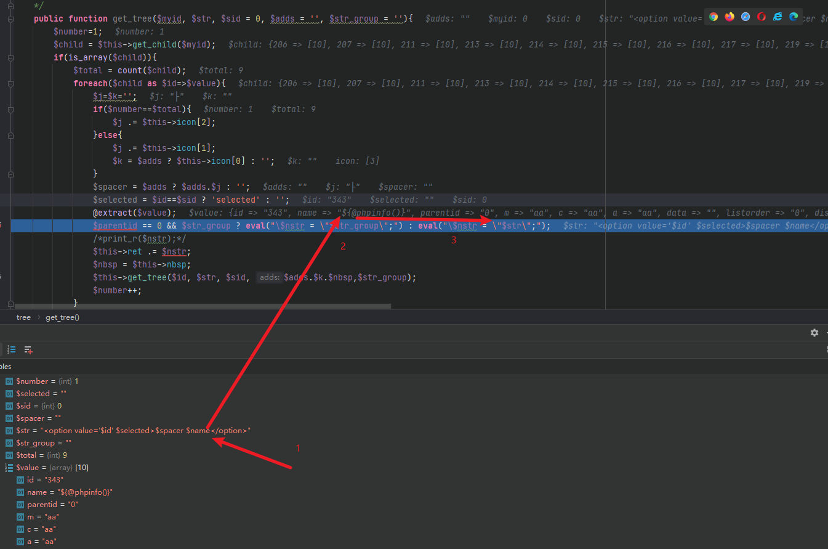Image resolution: width=828 pixels, height=549 pixels.
Task: Click the debugger settings gear icon
Action: point(814,333)
